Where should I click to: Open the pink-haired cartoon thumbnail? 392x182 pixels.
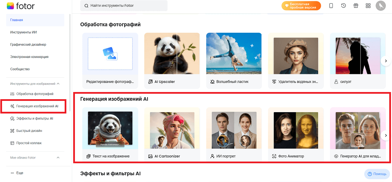click(x=172, y=130)
